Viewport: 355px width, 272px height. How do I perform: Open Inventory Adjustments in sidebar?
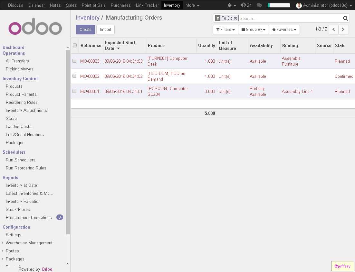[26, 111]
